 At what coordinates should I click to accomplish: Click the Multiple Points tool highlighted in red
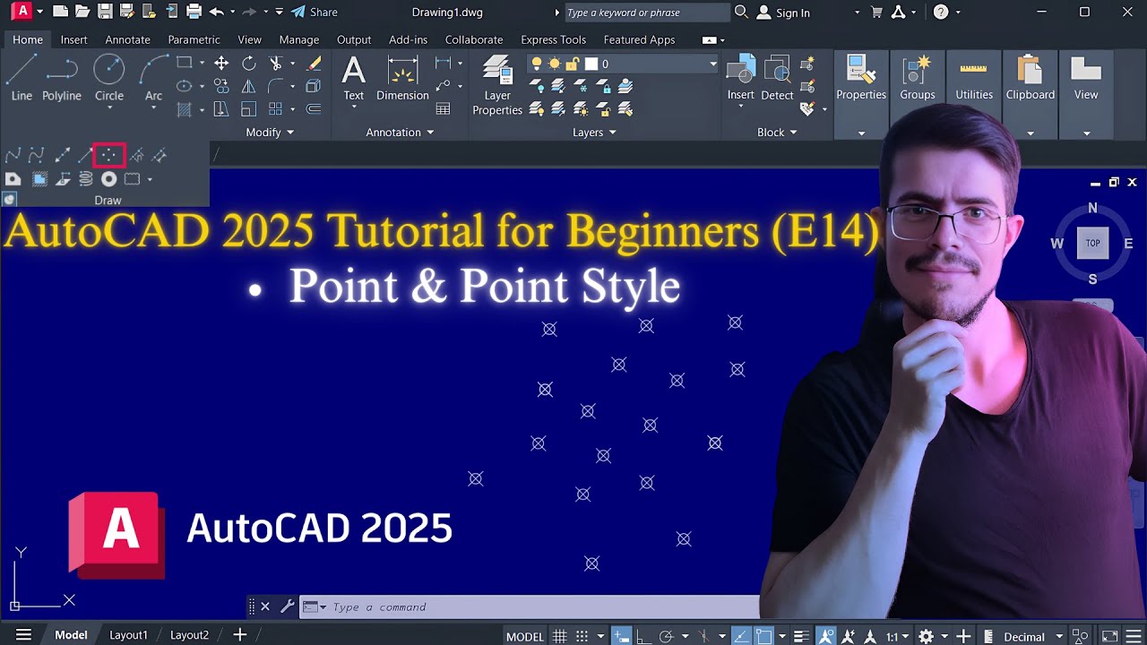[109, 156]
